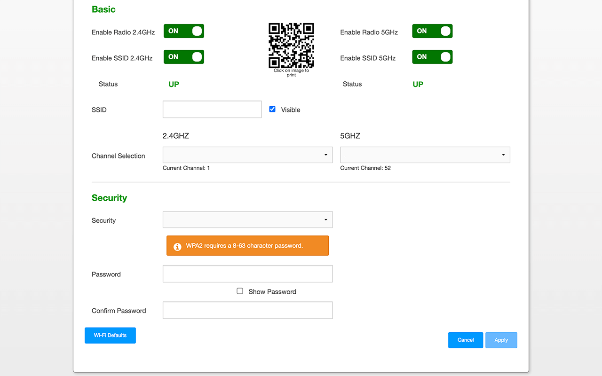Expand the Security type dropdown
The height and width of the screenshot is (376, 602).
(x=247, y=219)
